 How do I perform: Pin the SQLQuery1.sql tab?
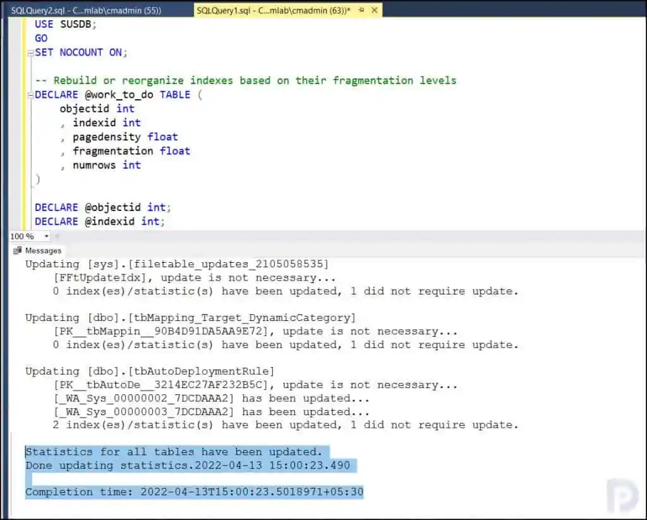(x=361, y=10)
